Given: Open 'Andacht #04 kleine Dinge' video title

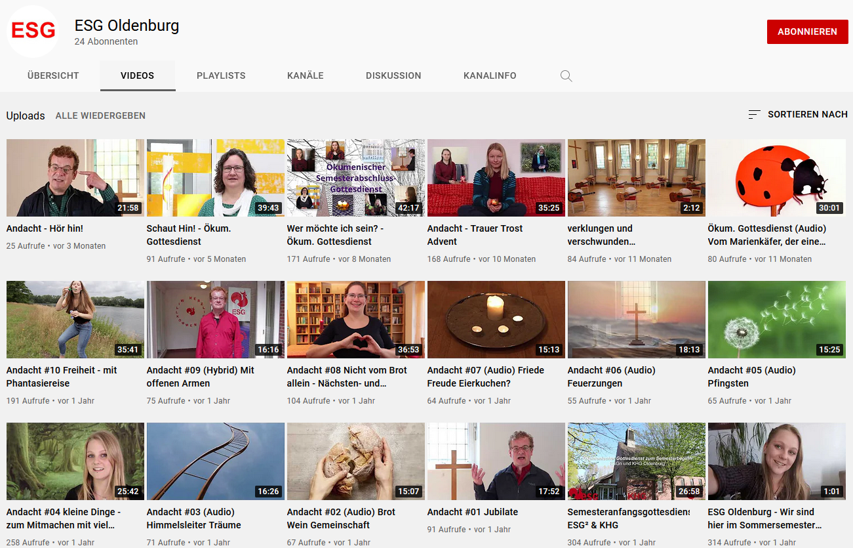Looking at the screenshot, I should (64, 518).
